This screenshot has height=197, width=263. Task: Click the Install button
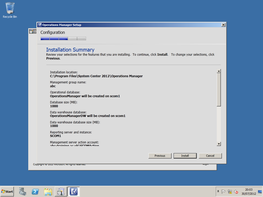[x=185, y=156]
